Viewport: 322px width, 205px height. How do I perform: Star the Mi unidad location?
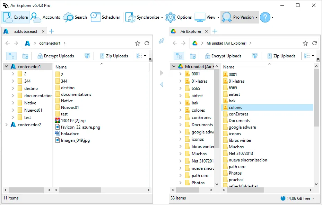click(305, 43)
